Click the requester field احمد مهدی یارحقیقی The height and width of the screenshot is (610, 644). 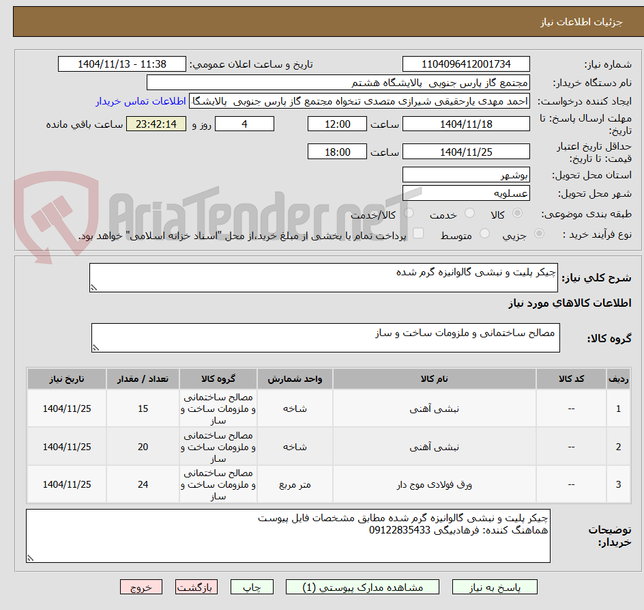click(x=360, y=101)
